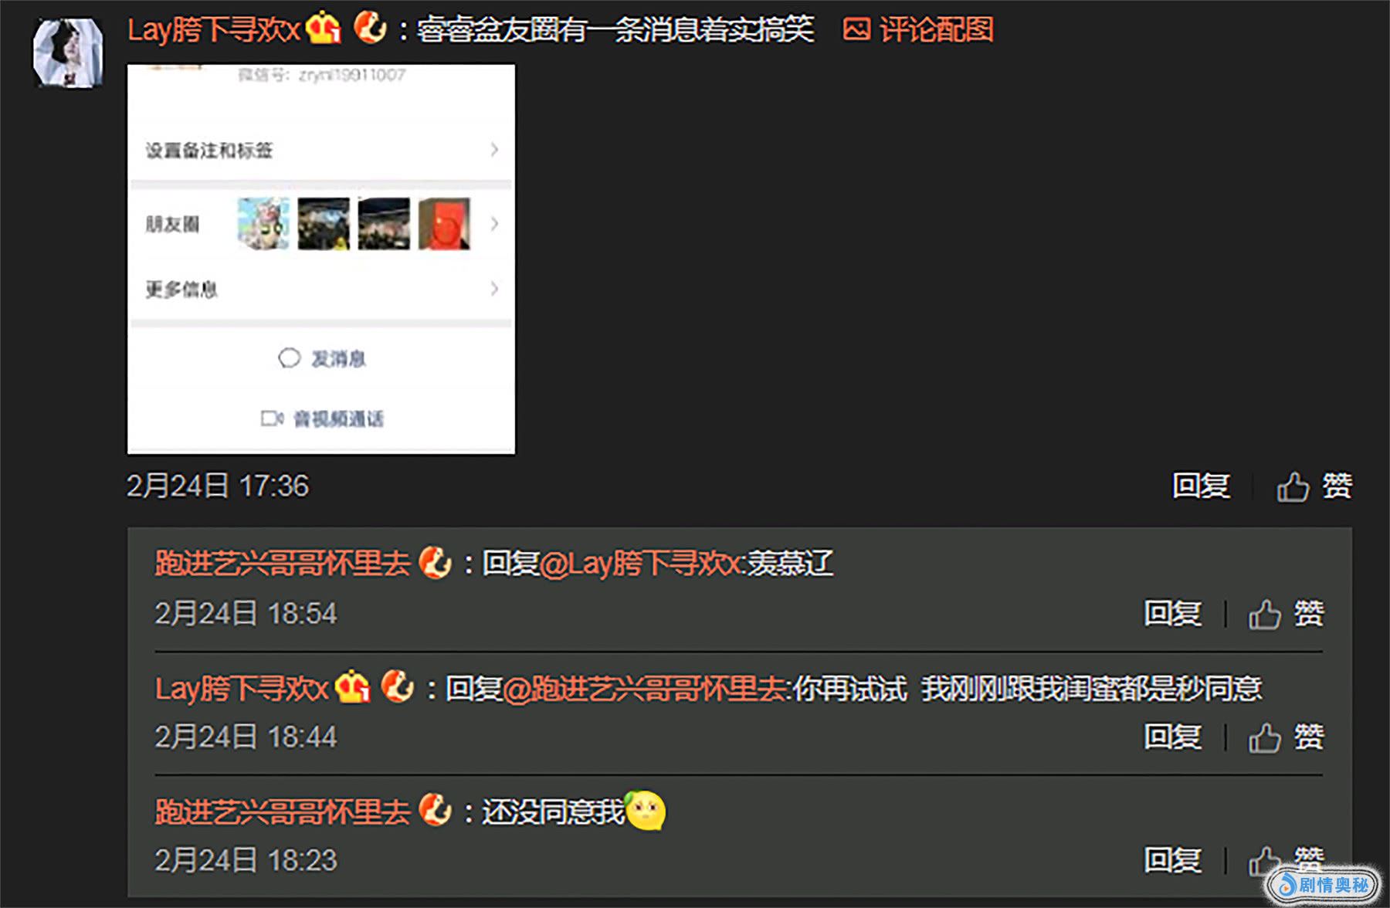Open the commenter's profile avatar
Screen dimensions: 1390x908
click(x=68, y=53)
